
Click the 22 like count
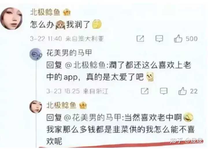194,91
